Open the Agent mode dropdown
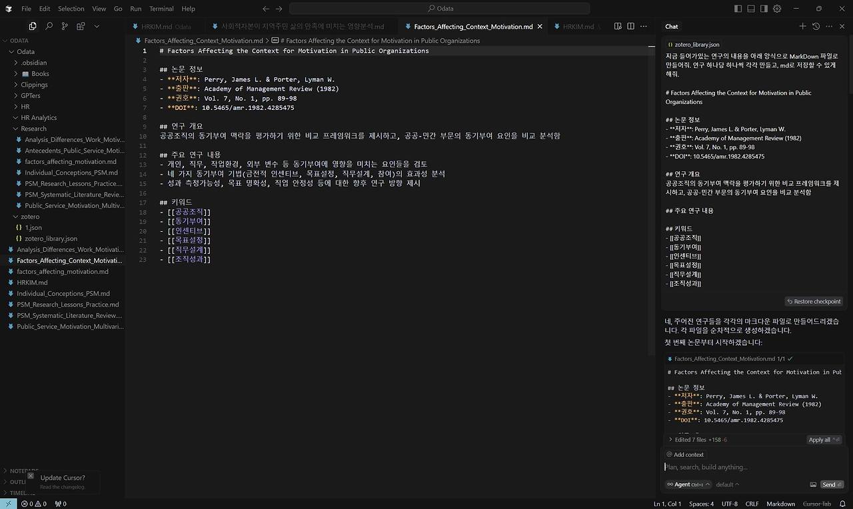Viewport: 853px width, 509px height. pos(688,484)
